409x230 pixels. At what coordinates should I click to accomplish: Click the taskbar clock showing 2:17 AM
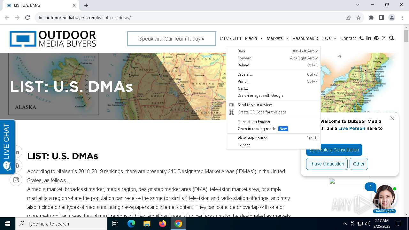tap(382, 224)
